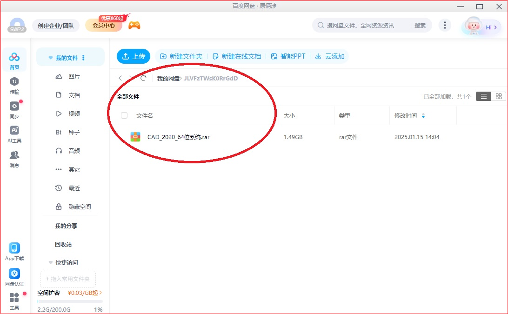Click the 搜索 search button
Viewport: 508px width, 314px height.
click(420, 25)
